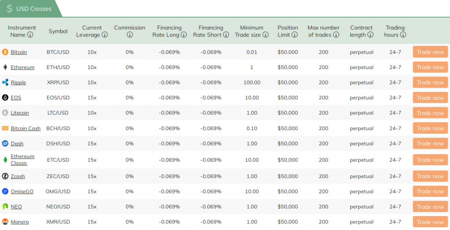
Task: Select the USD Crosses tab
Action: coord(30,9)
